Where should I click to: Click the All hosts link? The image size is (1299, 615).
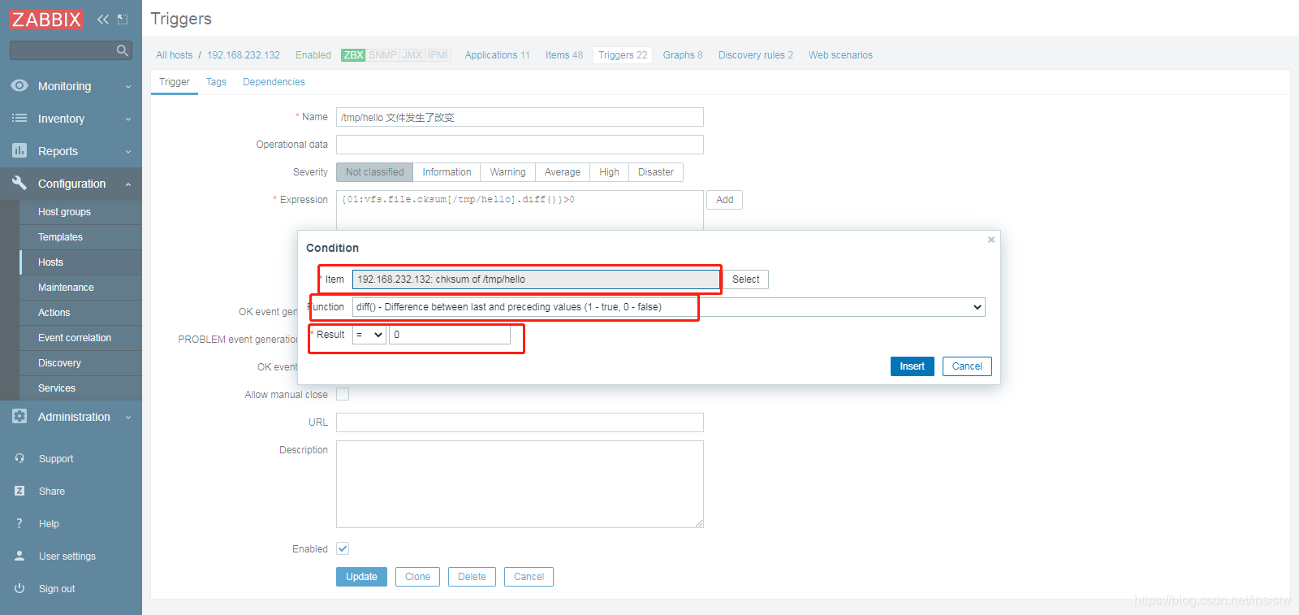click(x=174, y=55)
